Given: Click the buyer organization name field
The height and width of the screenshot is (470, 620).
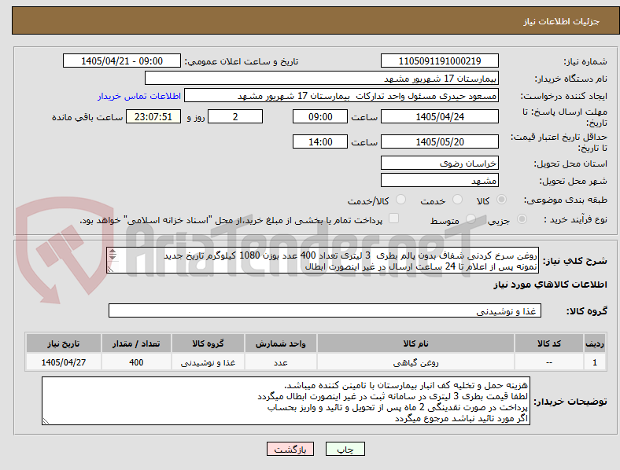Looking at the screenshot, I should (322, 78).
